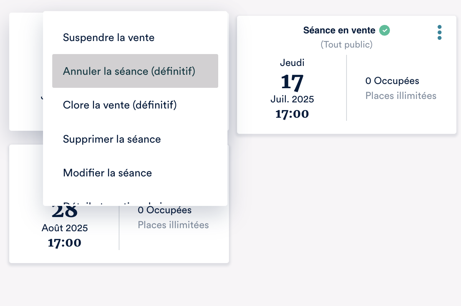Click 0 Occupées on the August session card

pos(164,210)
